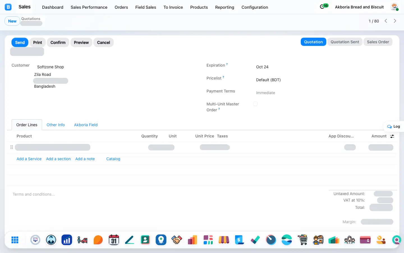
Task: Click the Add a Service link
Action: [29, 159]
